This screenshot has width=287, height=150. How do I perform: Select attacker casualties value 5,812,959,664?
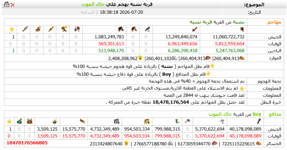[230, 44]
